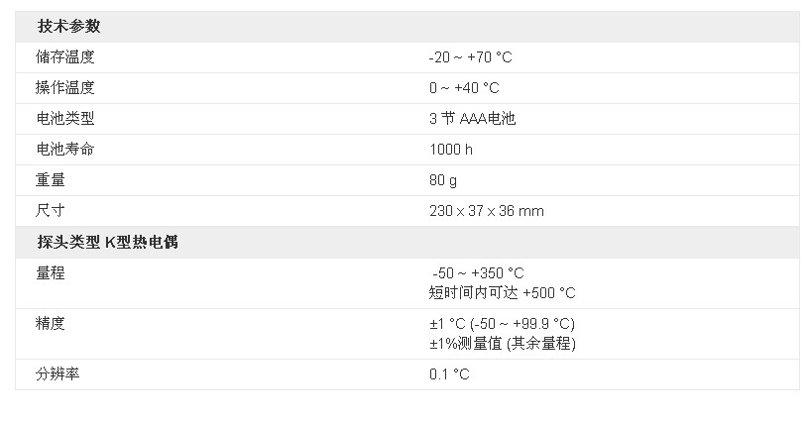
Task: Select the 电池类型 row label
Action: (x=65, y=119)
